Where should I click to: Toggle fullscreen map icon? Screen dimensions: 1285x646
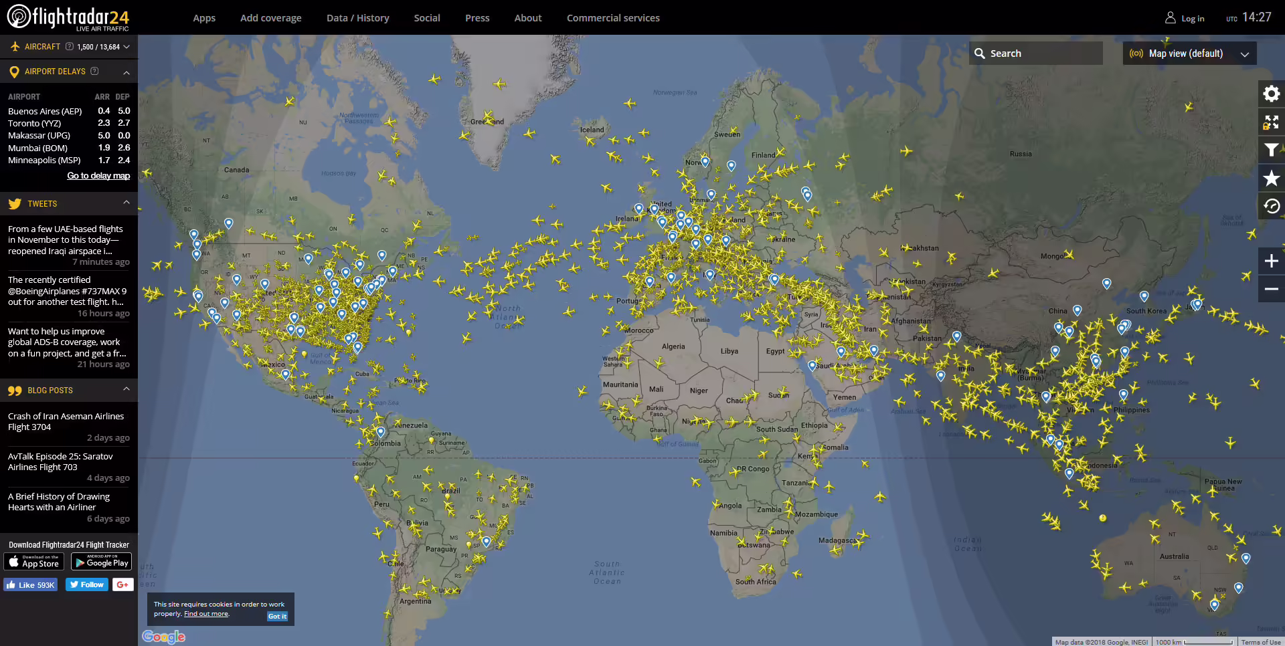(1271, 122)
